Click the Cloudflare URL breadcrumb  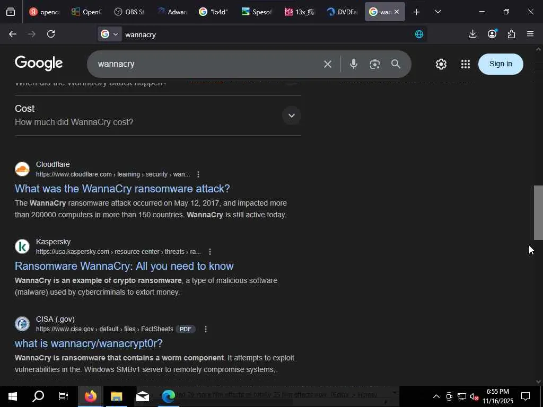pyautogui.click(x=113, y=174)
